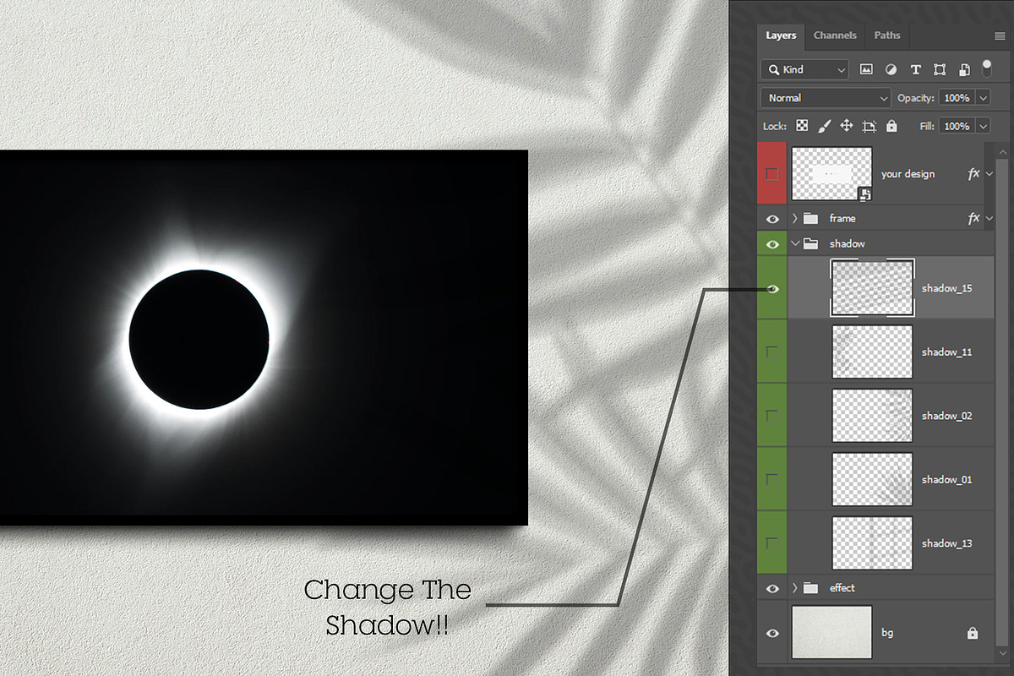Image resolution: width=1014 pixels, height=676 pixels.
Task: Select the bg layer thumbnail
Action: coord(832,633)
